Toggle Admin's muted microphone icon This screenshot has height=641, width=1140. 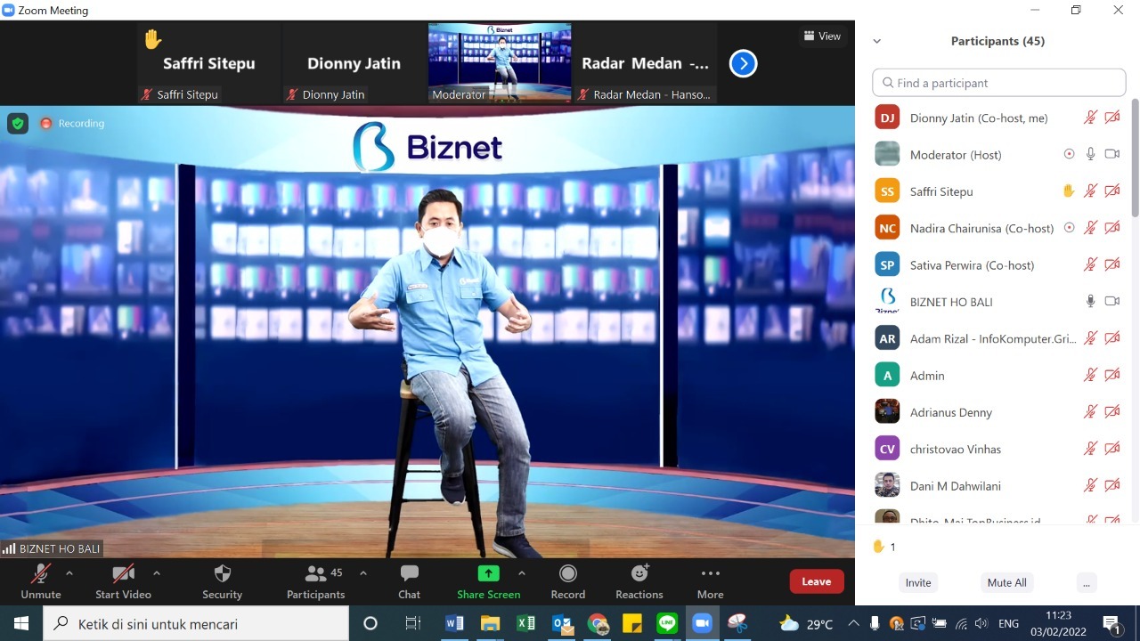point(1090,375)
